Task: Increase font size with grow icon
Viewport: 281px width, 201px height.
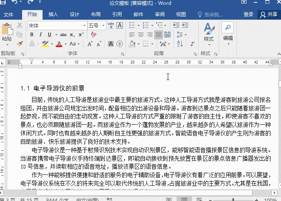Action: click(90, 44)
